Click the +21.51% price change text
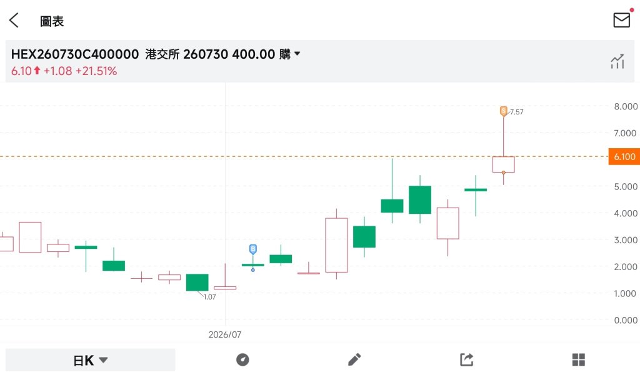 tap(96, 71)
